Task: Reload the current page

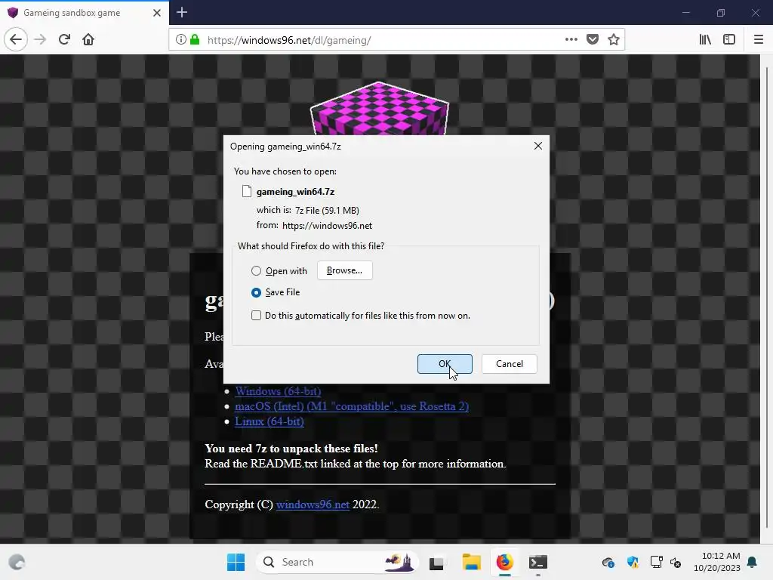Action: (x=64, y=39)
